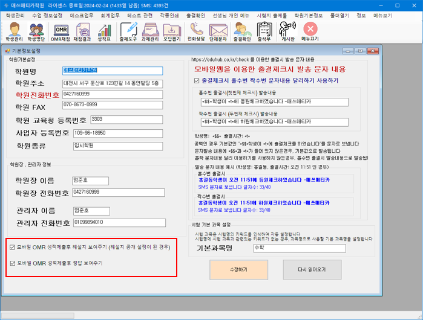
Task: Click the 짝수번 출결시 message field
Action: pyautogui.click(x=274, y=122)
